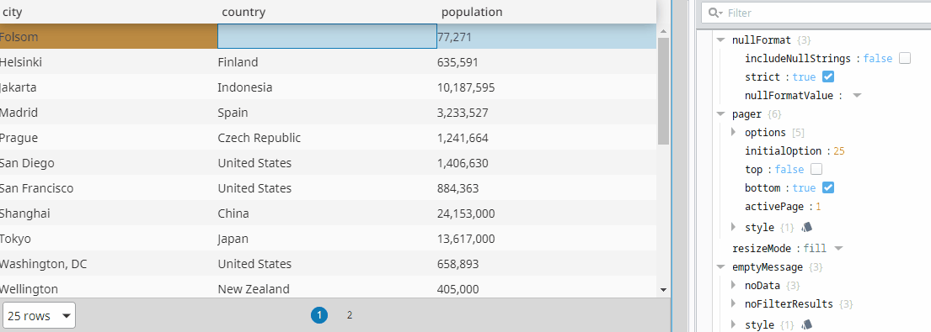Uncheck the strict checkbox

(828, 76)
